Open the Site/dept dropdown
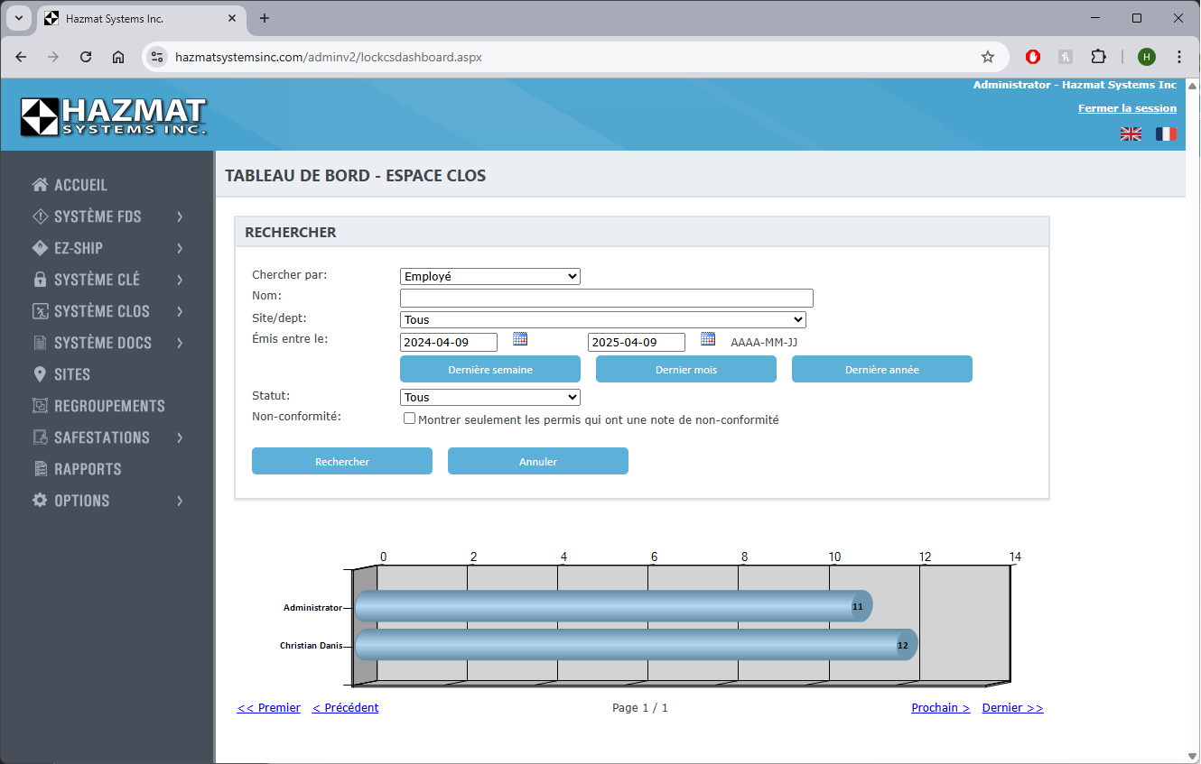The height and width of the screenshot is (764, 1201). 602,319
